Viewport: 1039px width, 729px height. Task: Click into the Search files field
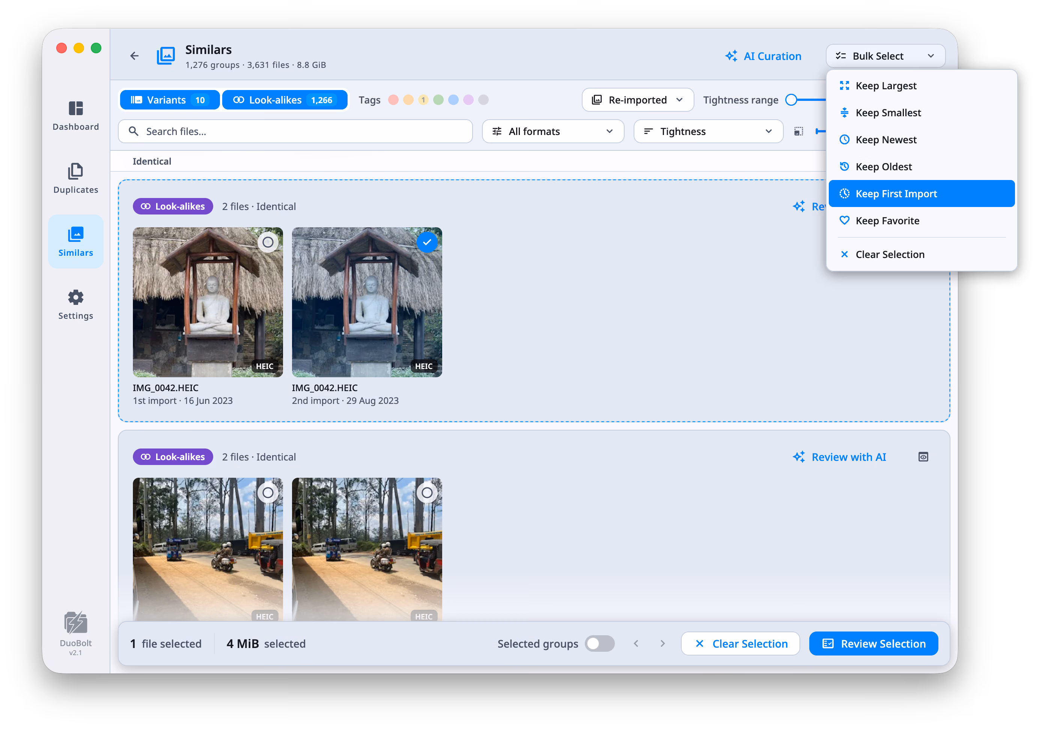pos(295,132)
